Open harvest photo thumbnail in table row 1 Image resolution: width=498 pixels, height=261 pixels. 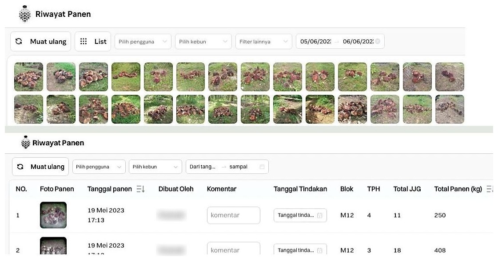coord(53,215)
